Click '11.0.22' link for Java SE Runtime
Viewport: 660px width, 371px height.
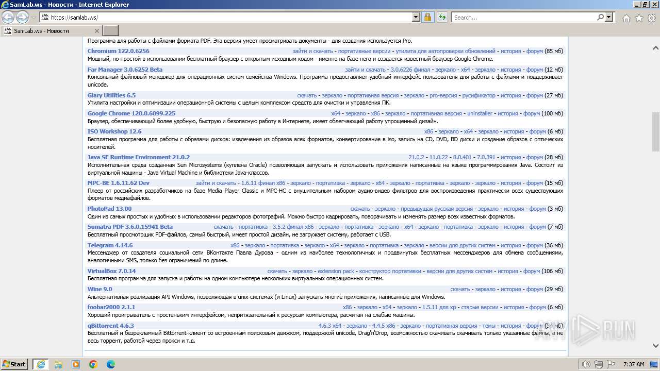click(438, 157)
